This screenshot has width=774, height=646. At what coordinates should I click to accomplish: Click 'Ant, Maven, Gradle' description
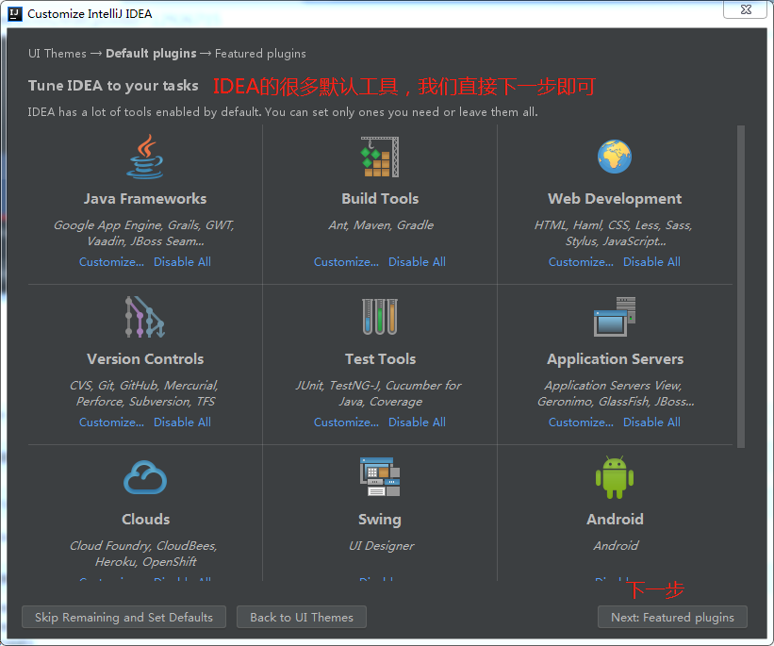point(381,225)
